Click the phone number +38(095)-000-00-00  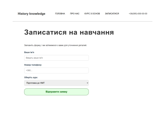tap(138, 14)
